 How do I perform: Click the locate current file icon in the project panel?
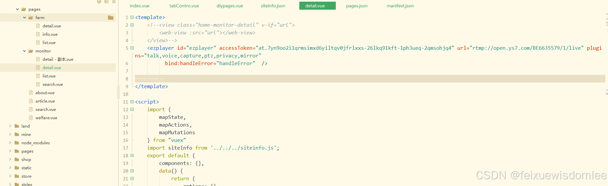coord(99,2)
